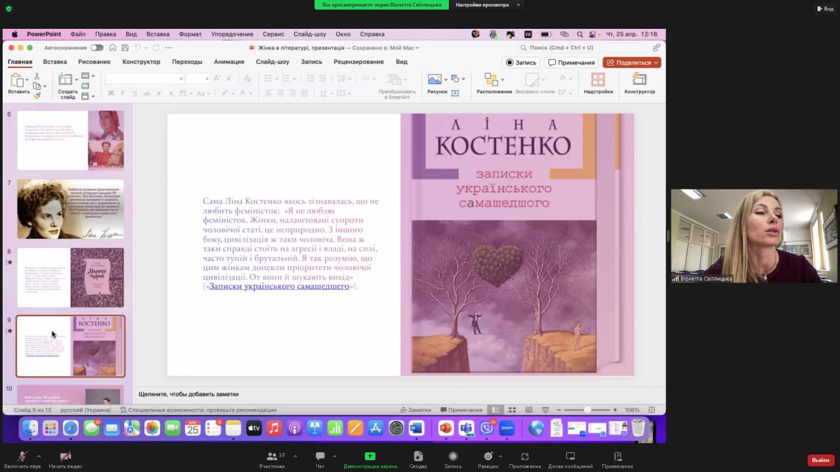The image size is (840, 472).
Task: Click the Arrange (Расположение) icon
Action: (491, 79)
